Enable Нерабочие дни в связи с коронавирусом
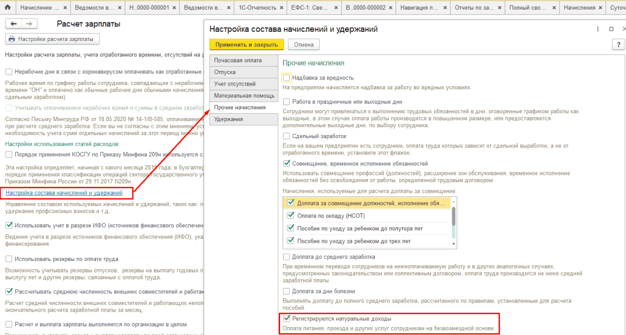This screenshot has height=335, width=626. point(9,72)
